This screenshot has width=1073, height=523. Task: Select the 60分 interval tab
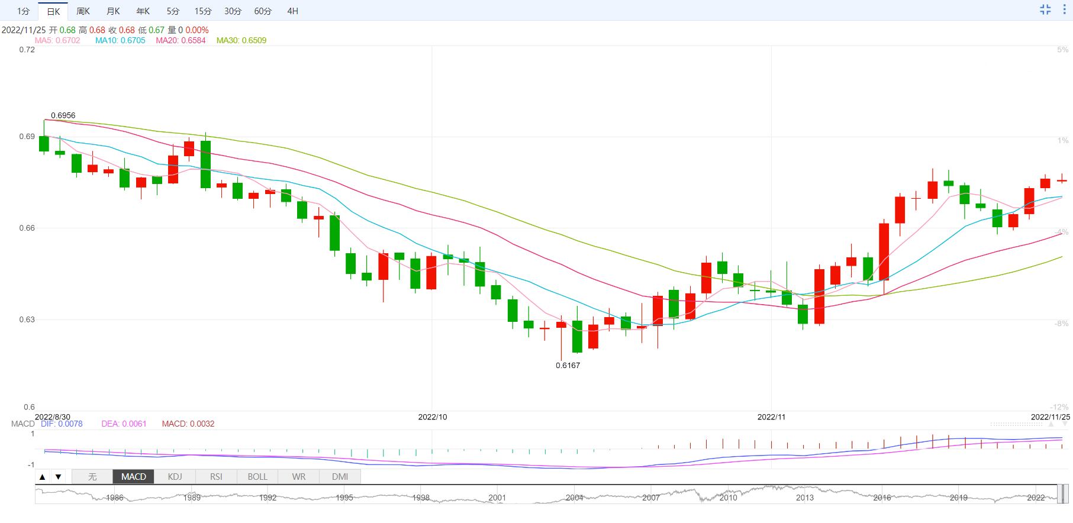tap(263, 11)
